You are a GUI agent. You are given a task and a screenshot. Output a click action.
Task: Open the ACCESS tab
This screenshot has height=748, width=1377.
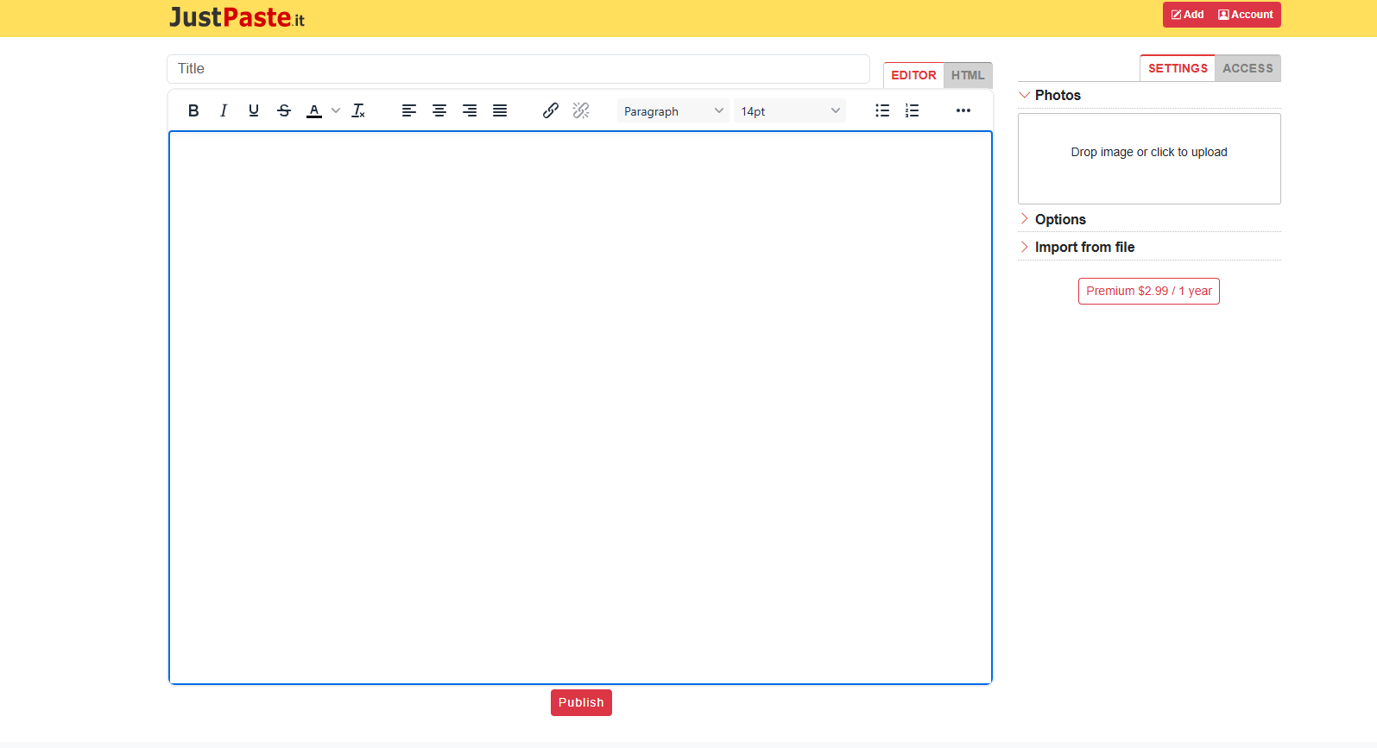(x=1248, y=68)
